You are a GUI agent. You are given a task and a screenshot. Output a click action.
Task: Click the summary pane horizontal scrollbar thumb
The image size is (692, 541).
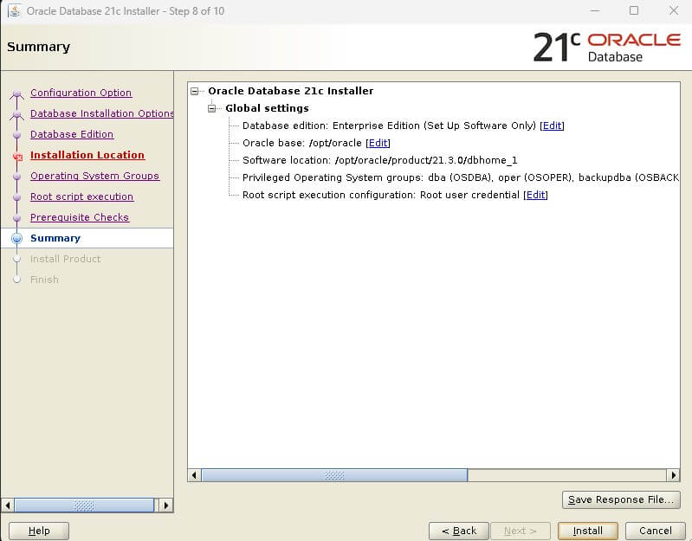coord(334,475)
